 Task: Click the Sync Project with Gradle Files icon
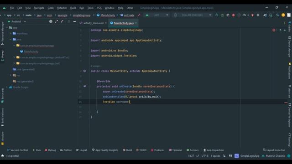265,15
